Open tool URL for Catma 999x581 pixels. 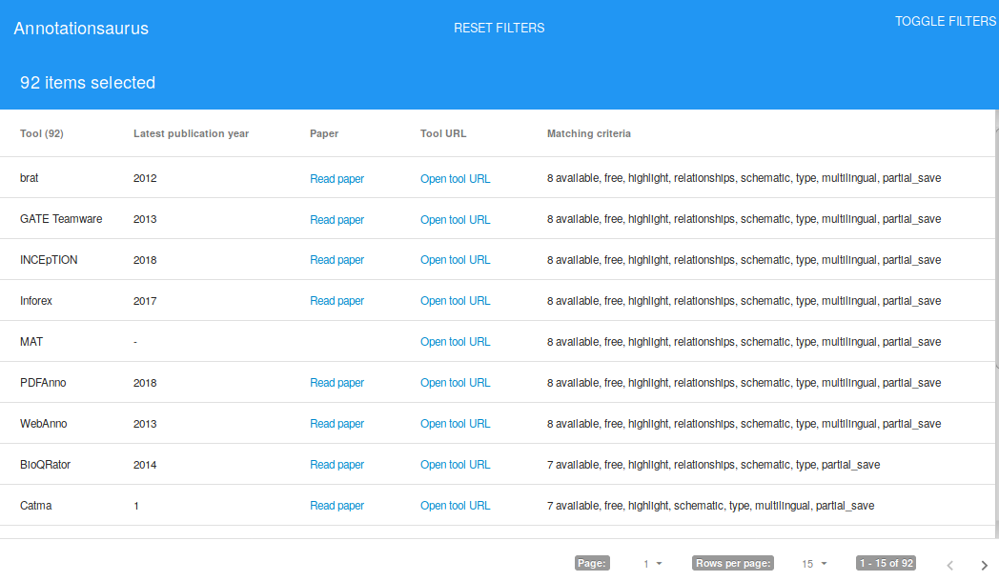tap(455, 505)
